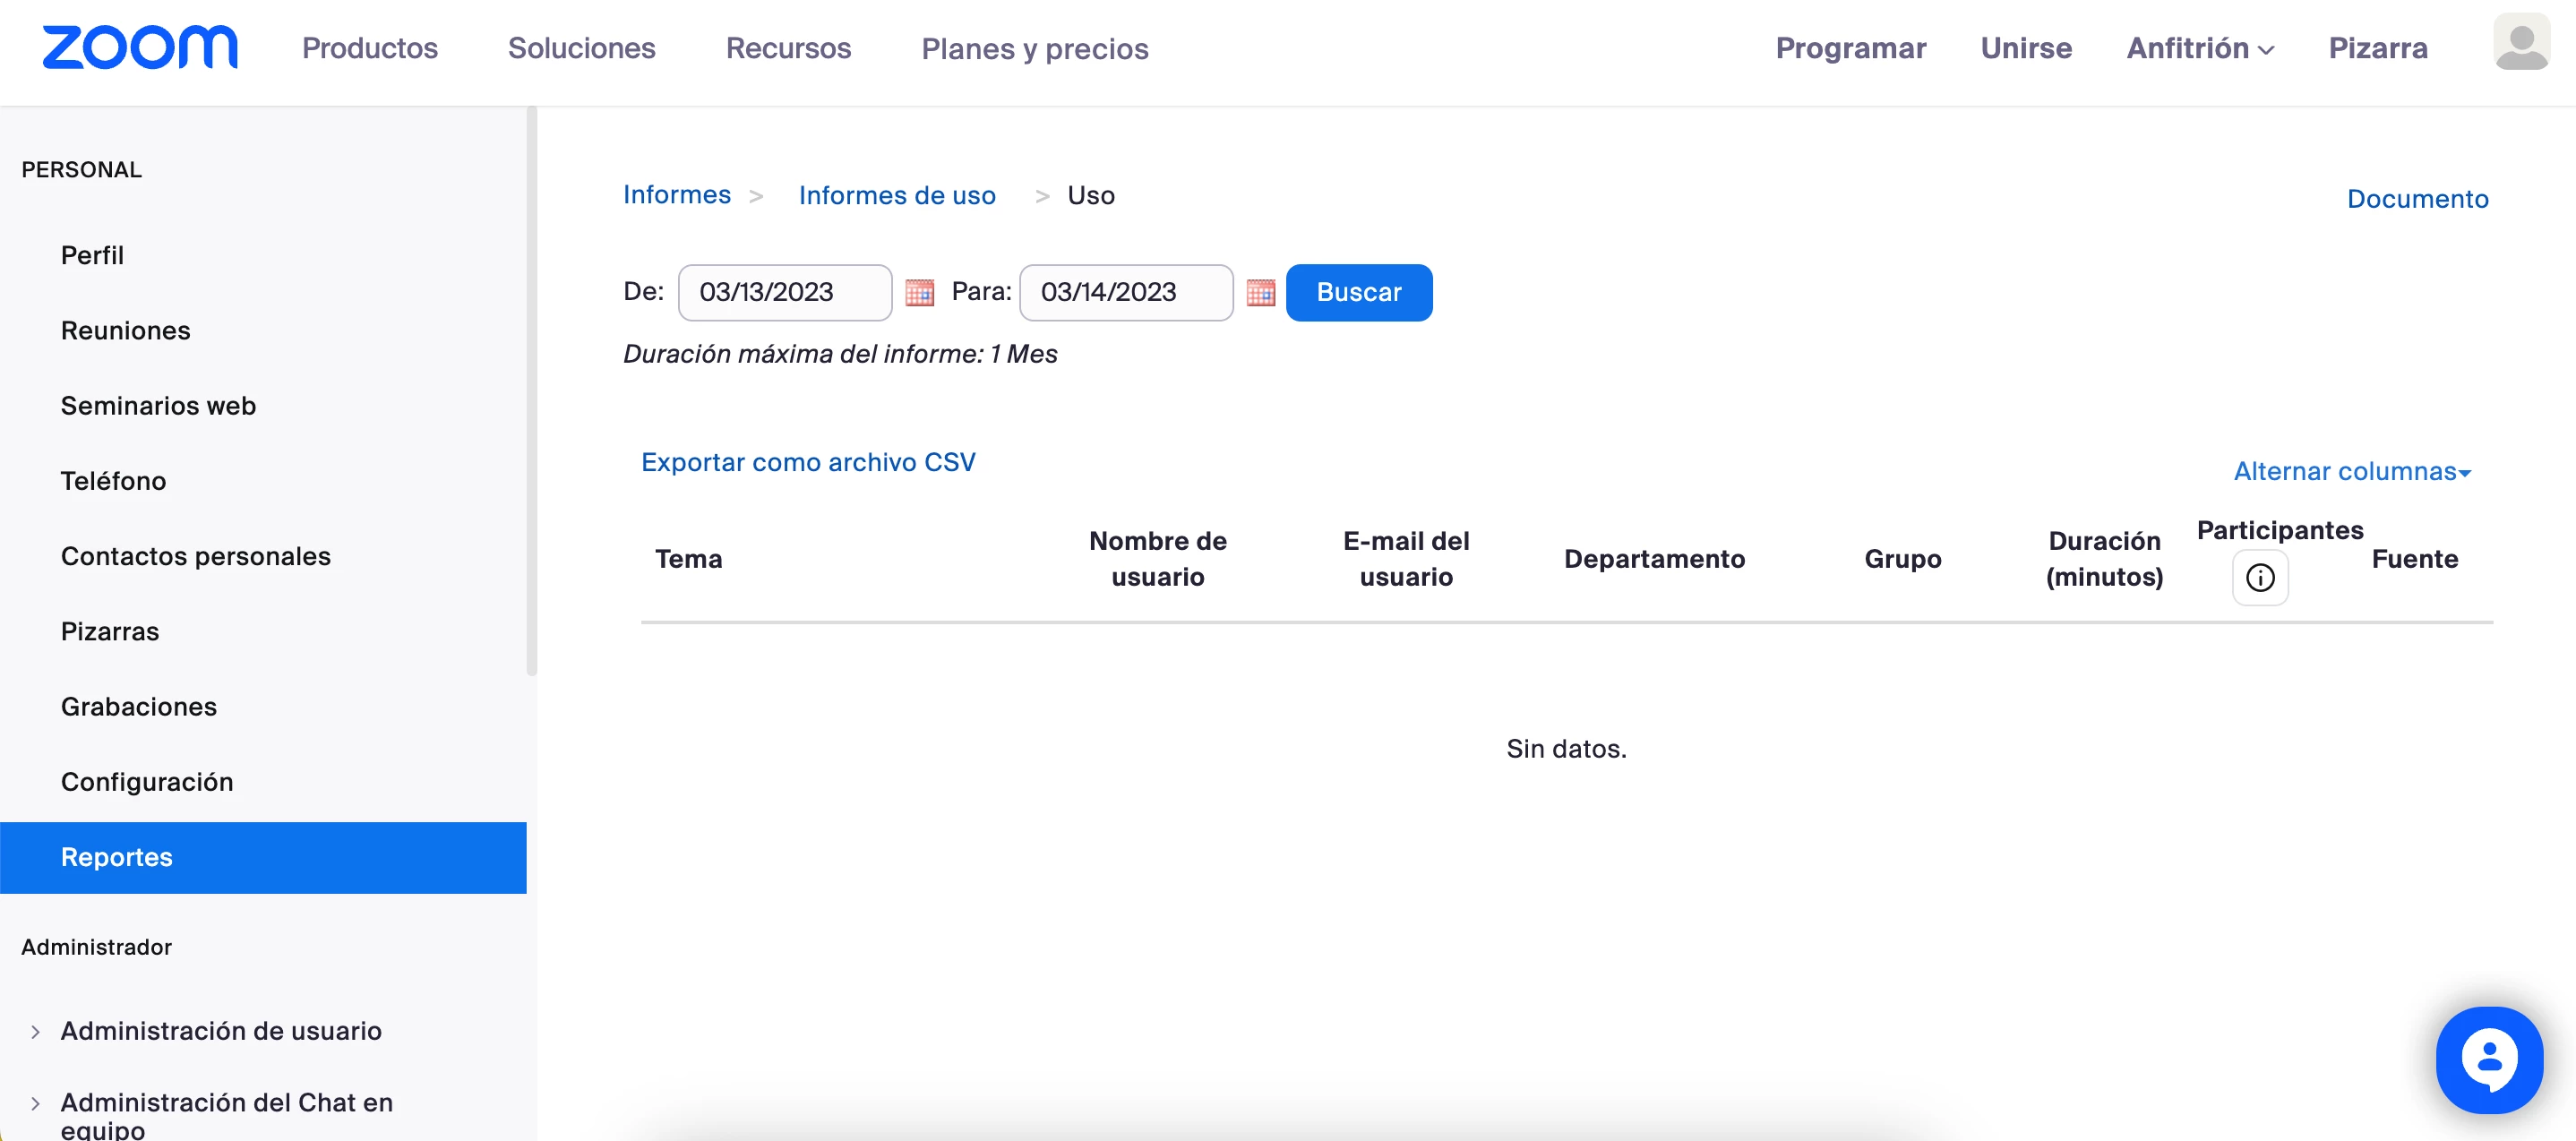Go to Informes de uso breadcrumb
Image resolution: width=2576 pixels, height=1141 pixels.
coord(897,195)
